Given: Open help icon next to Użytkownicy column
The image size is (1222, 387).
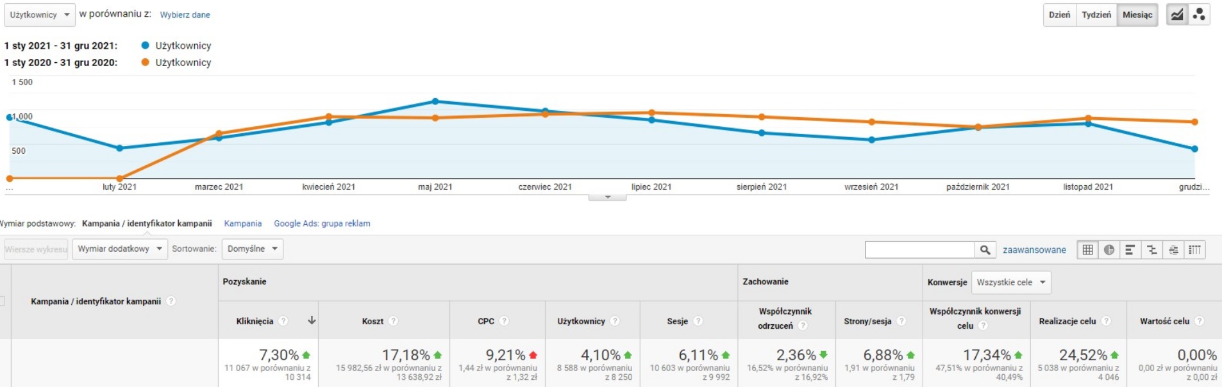Looking at the screenshot, I should coord(615,321).
